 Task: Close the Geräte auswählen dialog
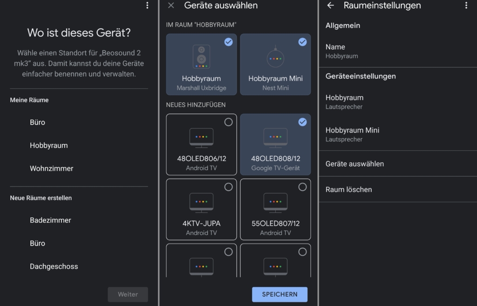coord(171,6)
